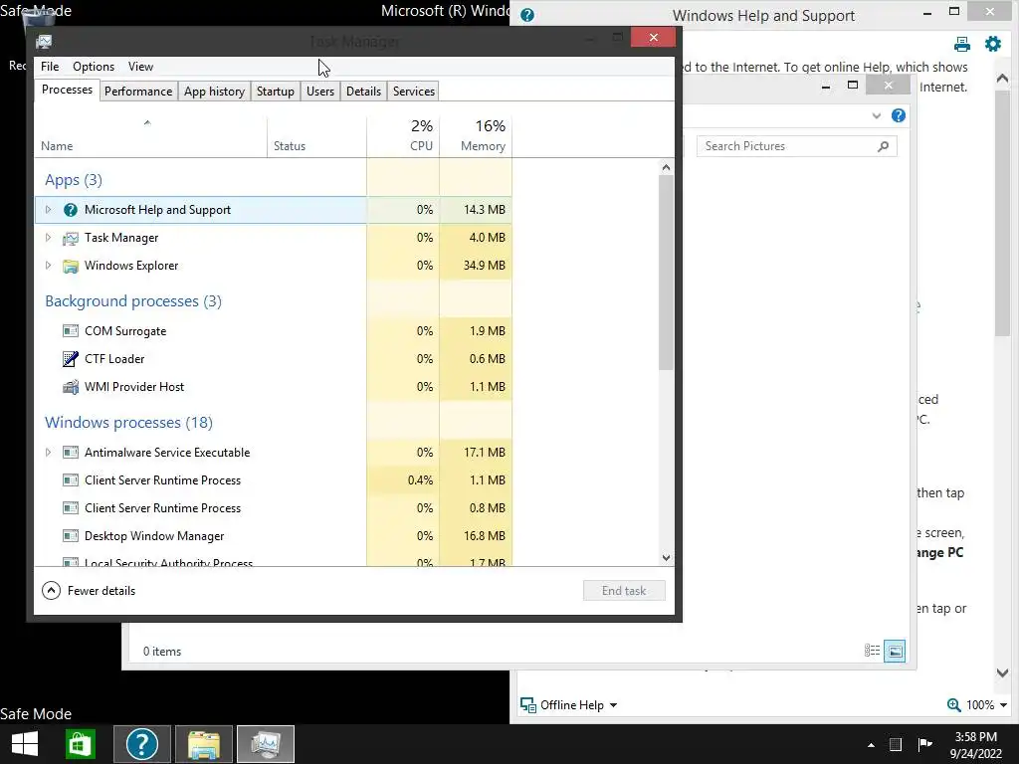Viewport: 1019px width, 764px height.
Task: Open the settings gear in Help and Support
Action: [x=993, y=44]
